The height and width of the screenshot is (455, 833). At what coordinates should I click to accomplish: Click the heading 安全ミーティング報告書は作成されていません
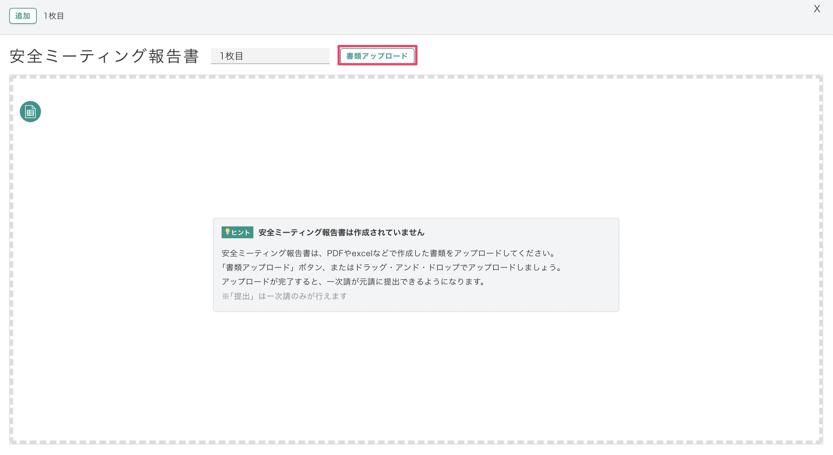click(341, 232)
